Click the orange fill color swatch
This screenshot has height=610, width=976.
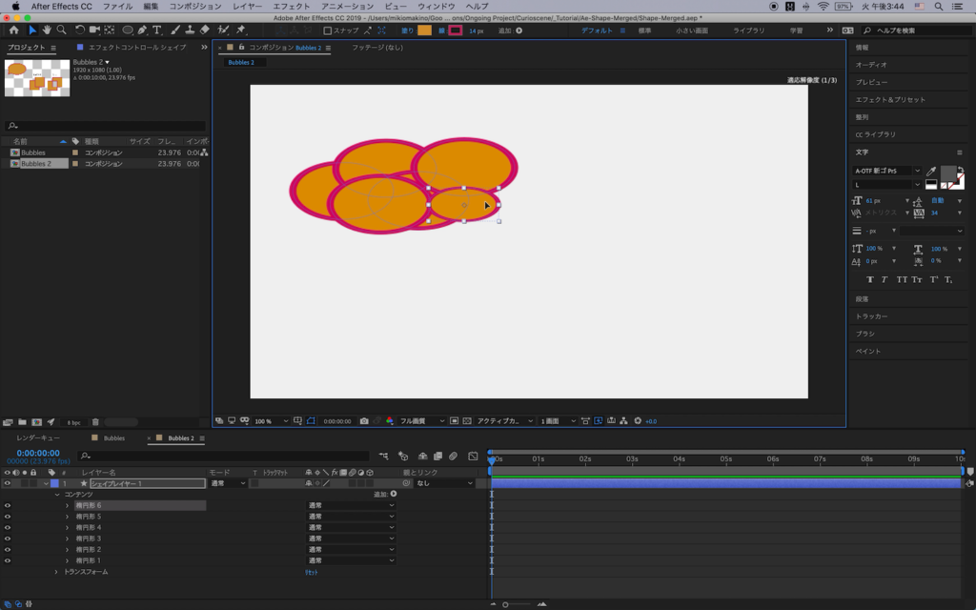[424, 30]
